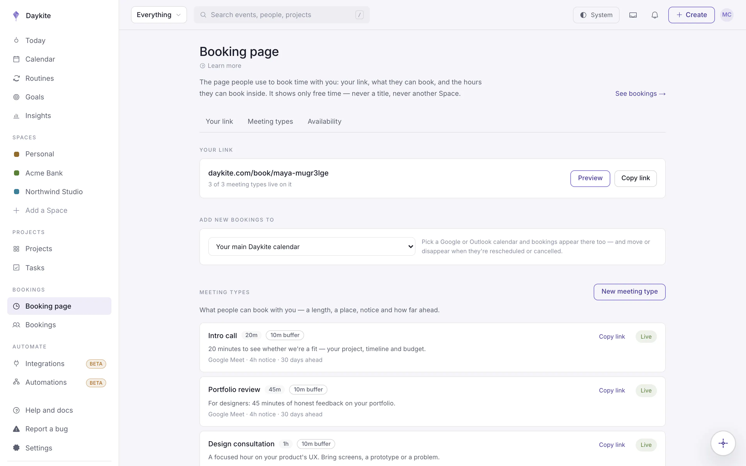Screen dimensions: 746x466
Task: Open the MC profile avatar
Action: 727,15
